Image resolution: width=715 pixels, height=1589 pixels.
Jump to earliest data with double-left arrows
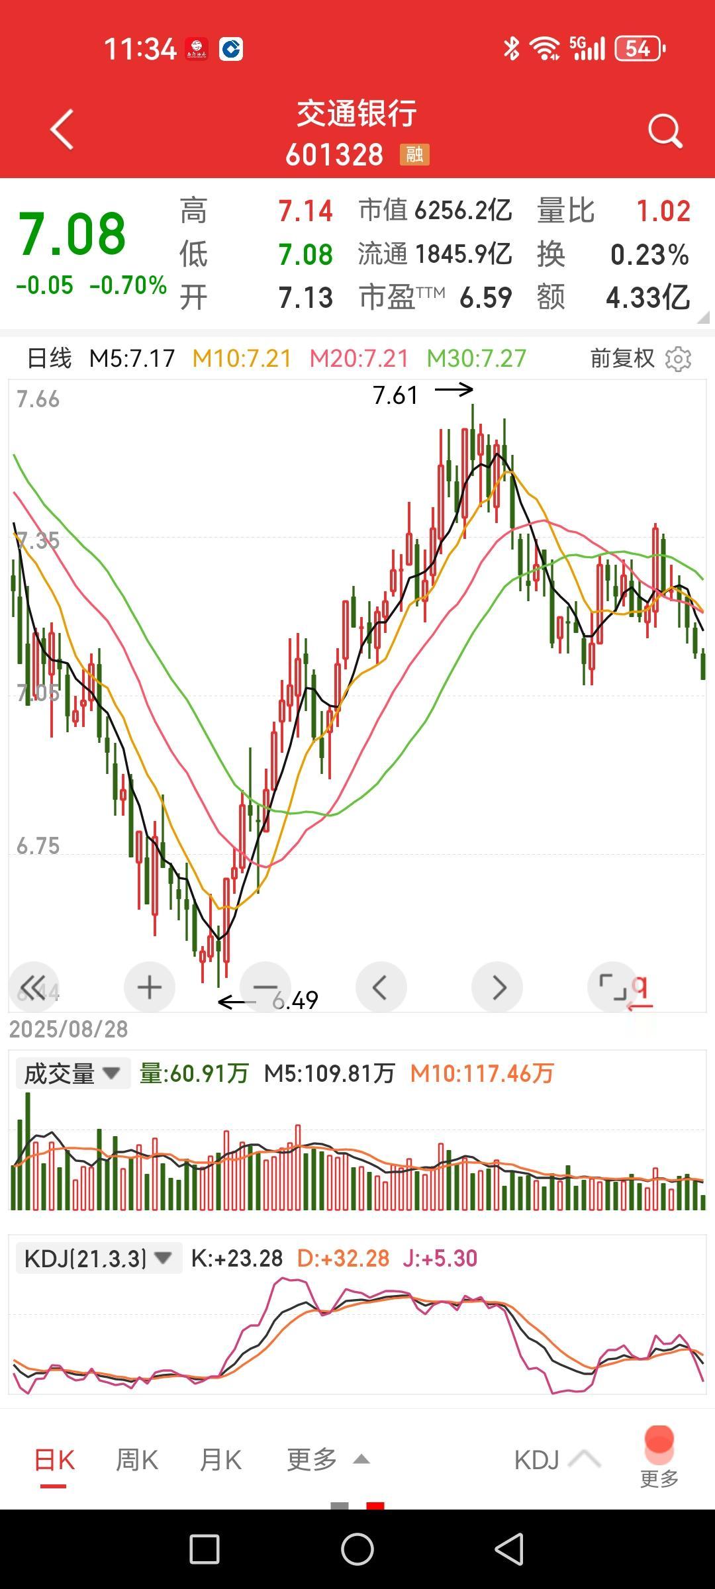[x=34, y=987]
